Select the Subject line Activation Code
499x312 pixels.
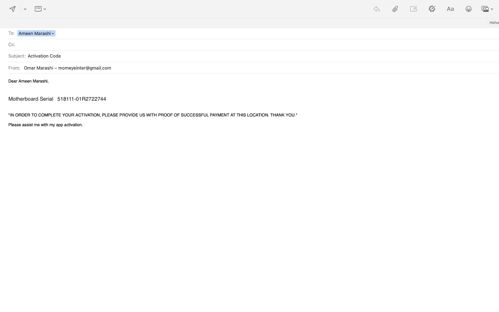(44, 56)
